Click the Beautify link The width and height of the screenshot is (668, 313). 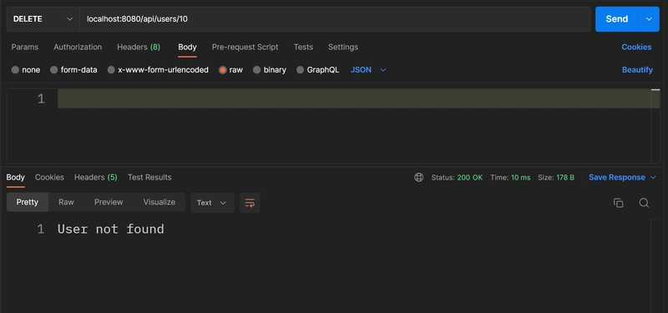(637, 70)
